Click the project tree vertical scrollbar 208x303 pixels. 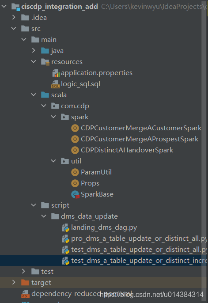pos(204,151)
